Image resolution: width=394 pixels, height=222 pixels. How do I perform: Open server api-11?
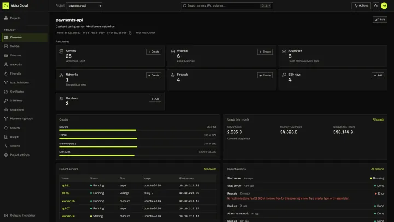point(66,185)
